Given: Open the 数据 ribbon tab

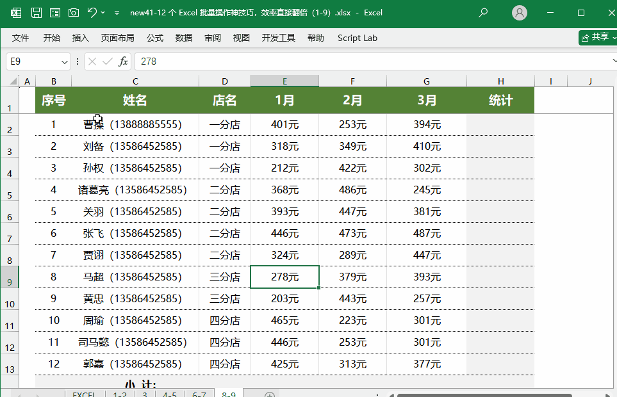Looking at the screenshot, I should (184, 38).
